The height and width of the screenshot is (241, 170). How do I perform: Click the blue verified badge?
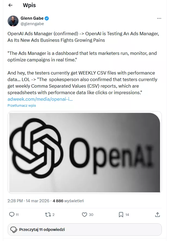click(47, 18)
